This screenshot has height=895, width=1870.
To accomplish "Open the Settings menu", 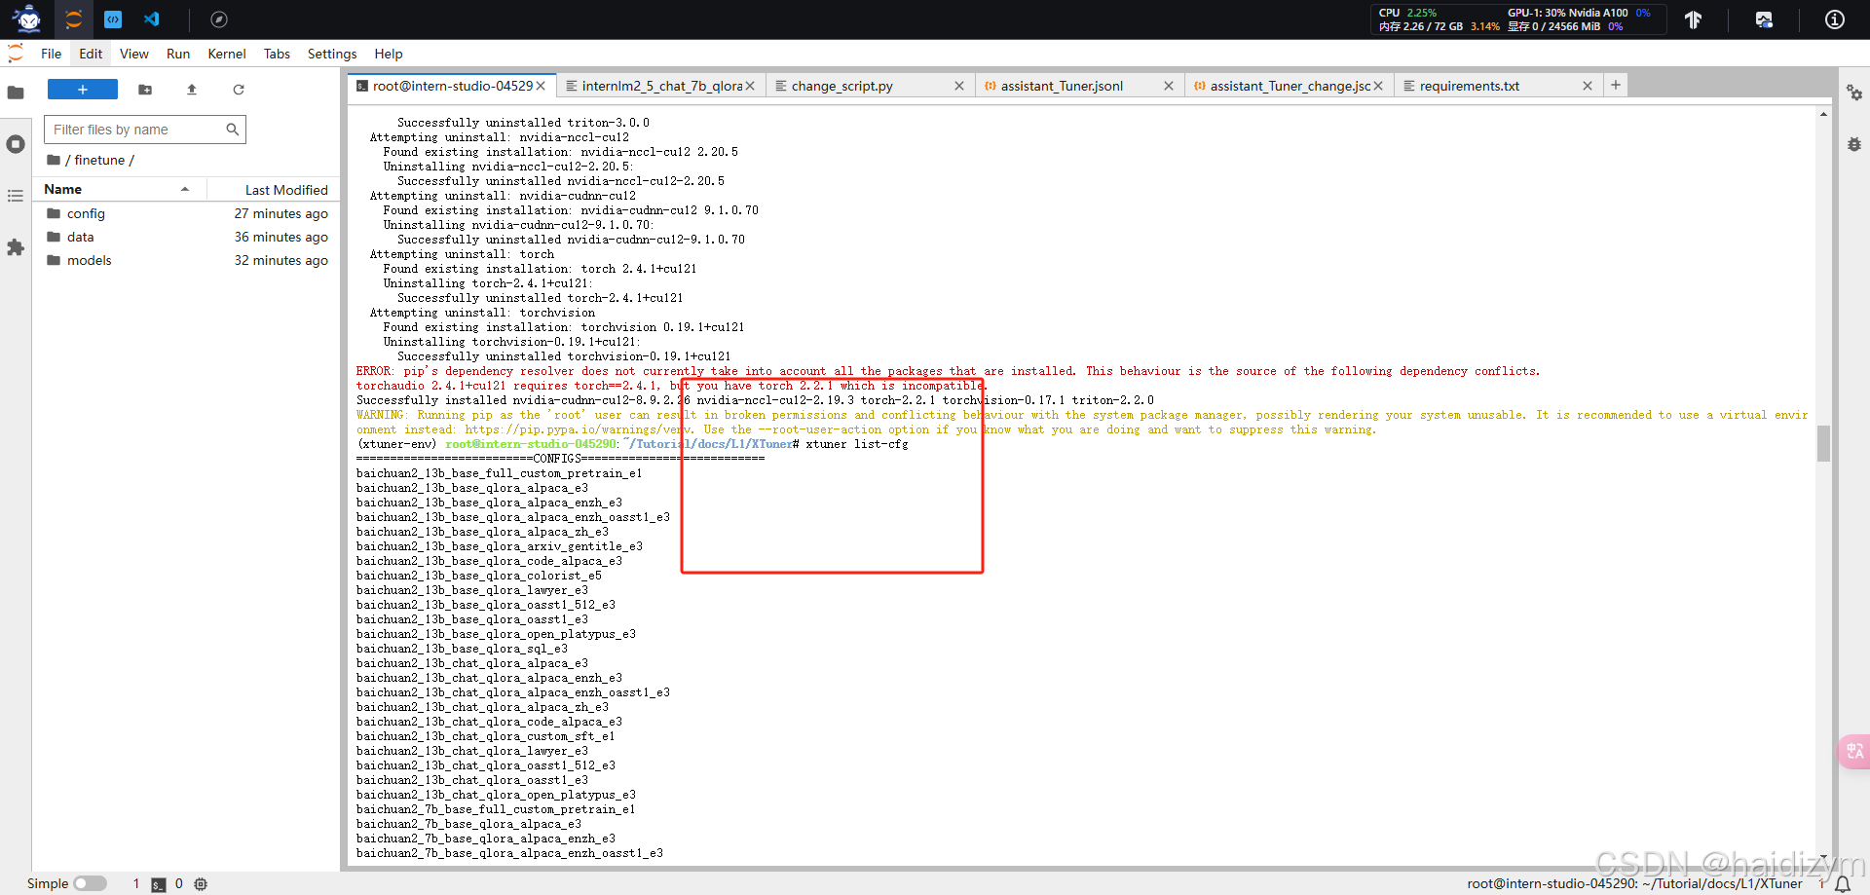I will point(332,54).
